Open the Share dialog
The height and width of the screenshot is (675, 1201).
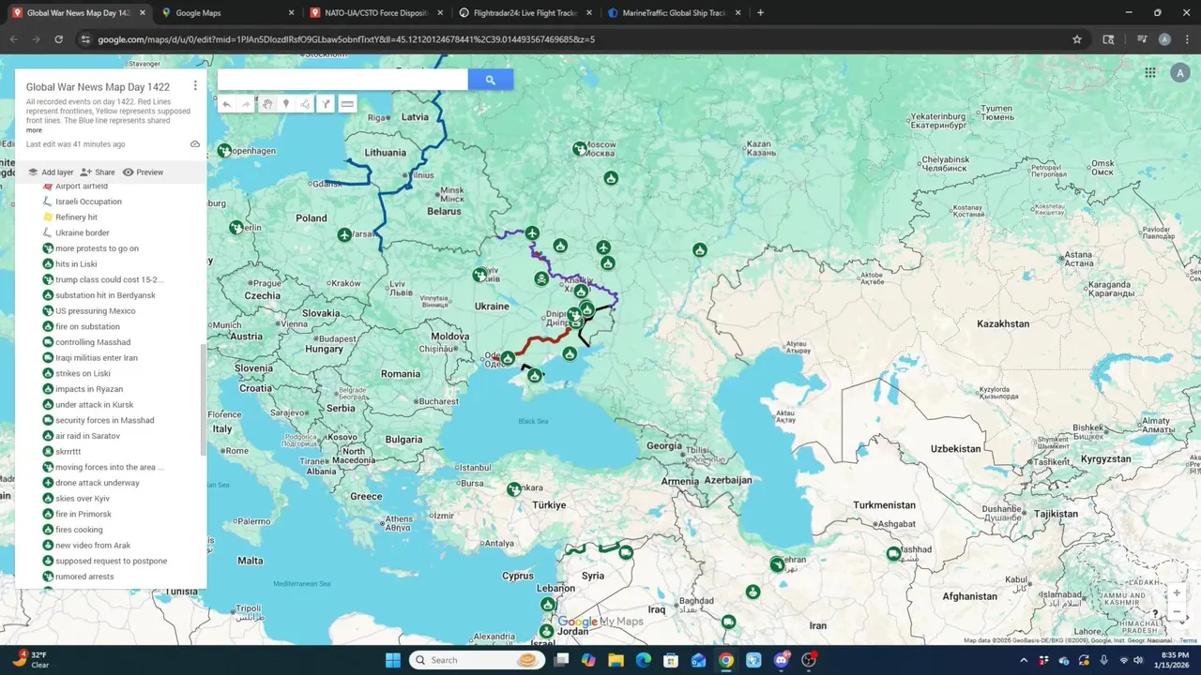tap(98, 172)
